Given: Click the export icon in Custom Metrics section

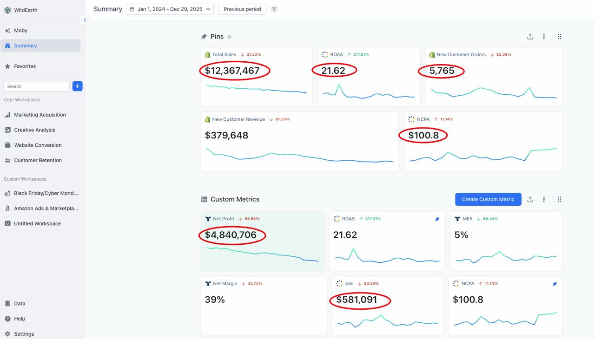Looking at the screenshot, I should tap(530, 199).
